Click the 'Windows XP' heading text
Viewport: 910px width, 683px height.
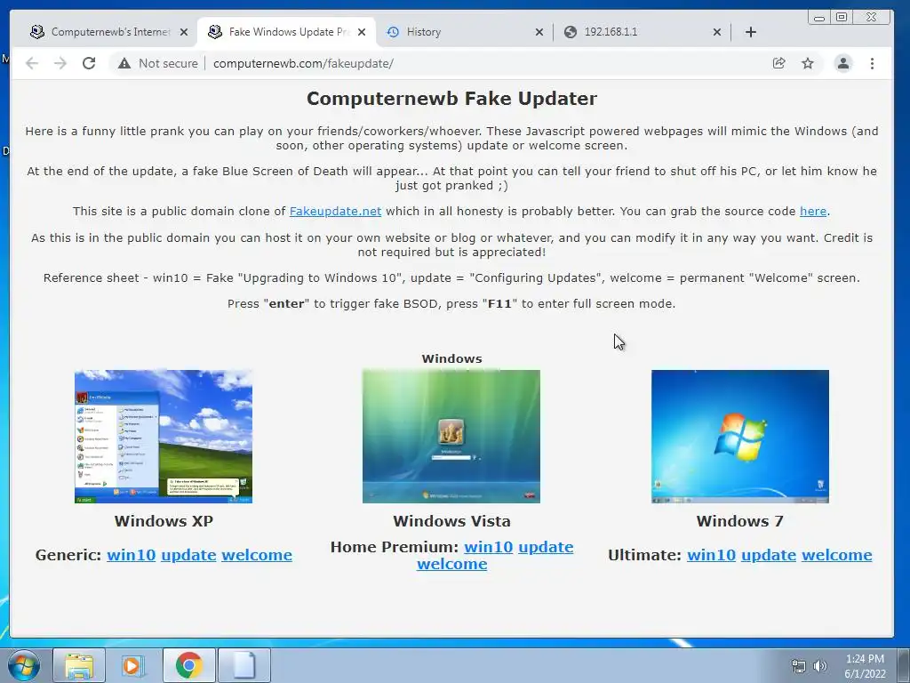[164, 521]
